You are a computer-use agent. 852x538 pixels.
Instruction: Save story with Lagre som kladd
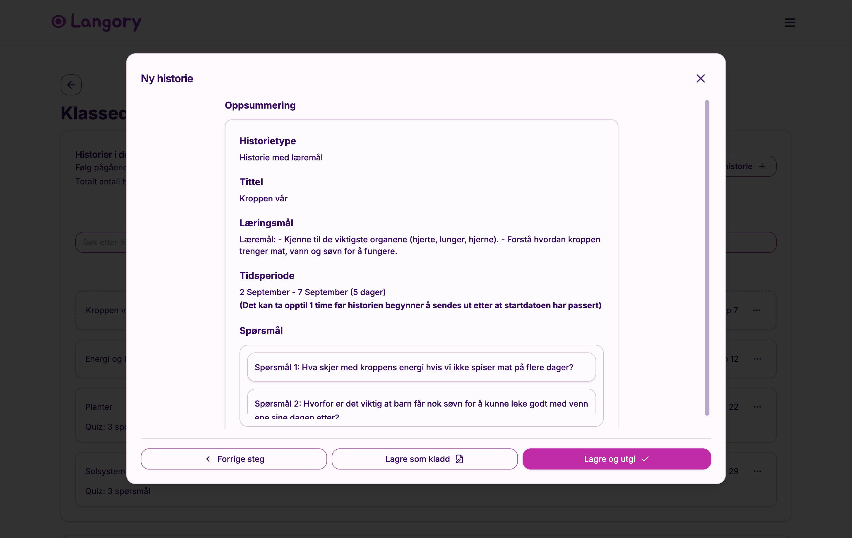pyautogui.click(x=424, y=459)
